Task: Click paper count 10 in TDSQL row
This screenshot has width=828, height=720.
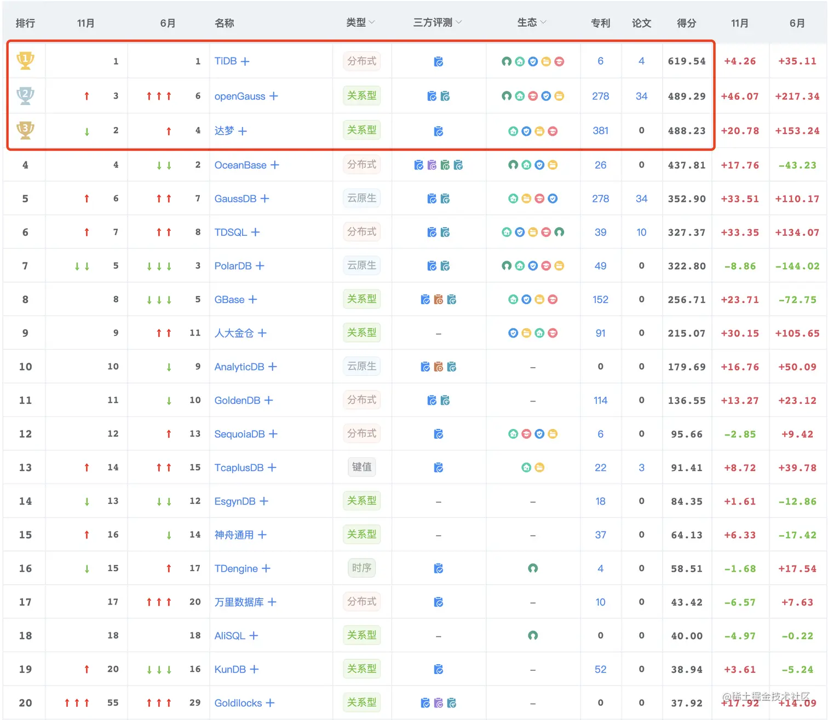Action: point(642,233)
